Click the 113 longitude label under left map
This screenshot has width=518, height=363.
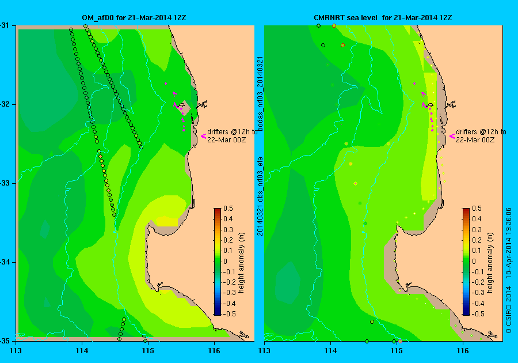pos(16,351)
